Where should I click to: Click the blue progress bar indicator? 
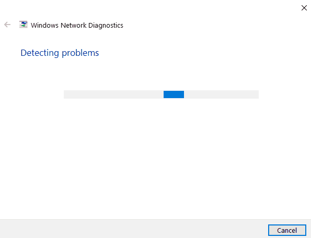click(x=174, y=94)
